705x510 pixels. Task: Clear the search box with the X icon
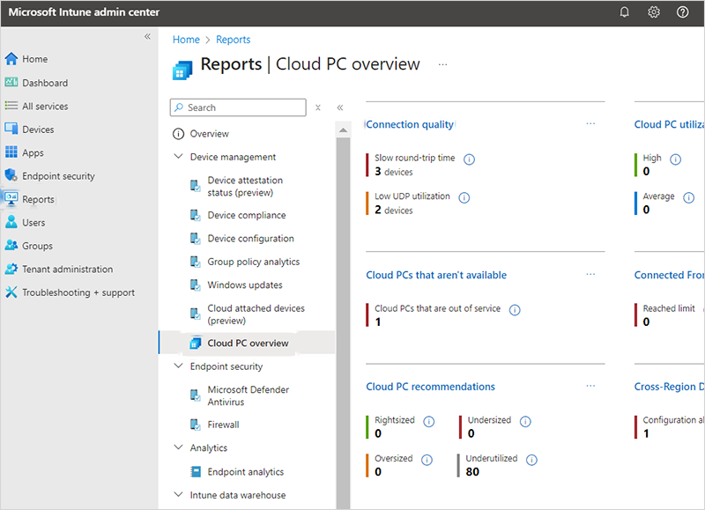[318, 107]
